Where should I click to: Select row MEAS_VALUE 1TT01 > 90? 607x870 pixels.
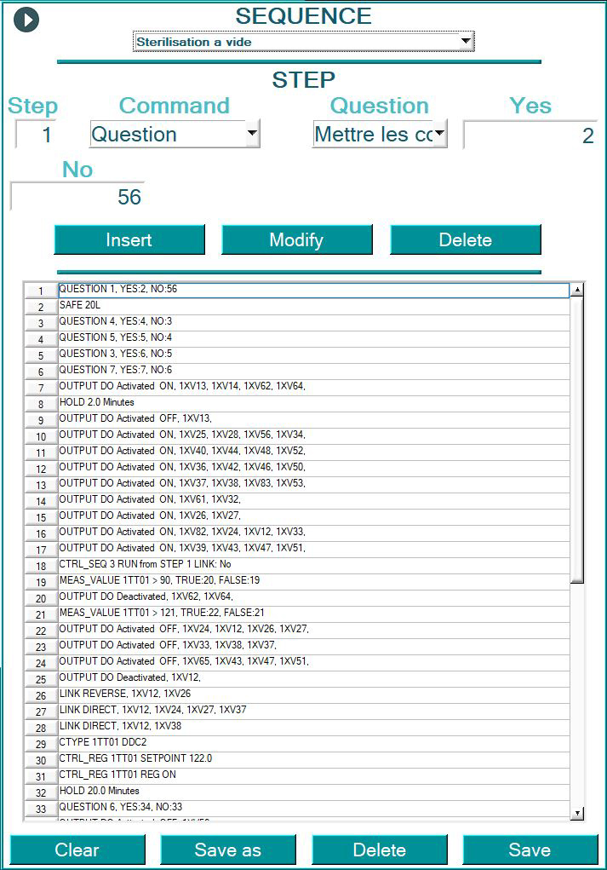pos(314,582)
